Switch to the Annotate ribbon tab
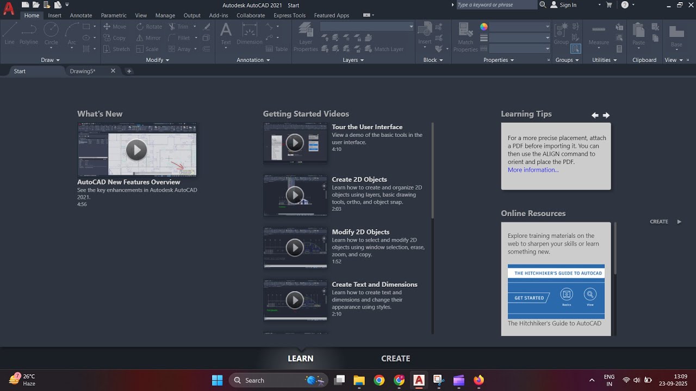696x391 pixels. (81, 15)
